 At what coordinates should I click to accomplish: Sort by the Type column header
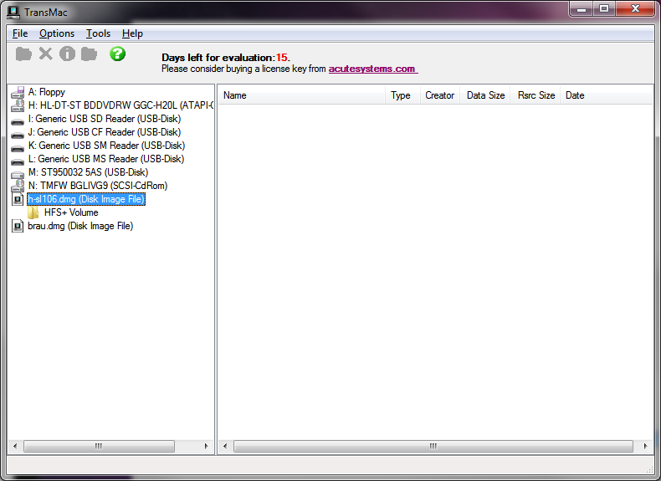click(x=402, y=95)
